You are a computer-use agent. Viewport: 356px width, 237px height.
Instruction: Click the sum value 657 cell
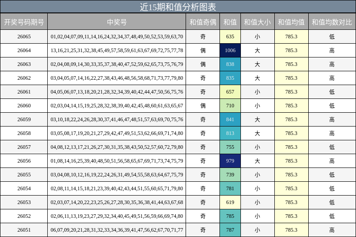(x=230, y=92)
